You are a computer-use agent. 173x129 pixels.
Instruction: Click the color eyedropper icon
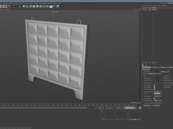(162, 94)
